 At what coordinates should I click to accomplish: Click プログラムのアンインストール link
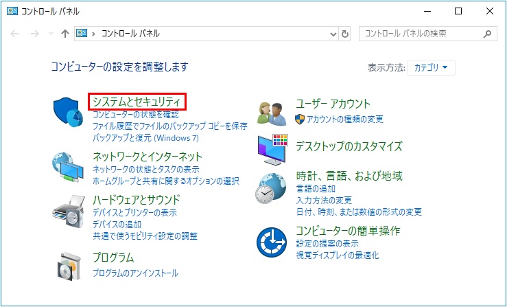coord(135,273)
